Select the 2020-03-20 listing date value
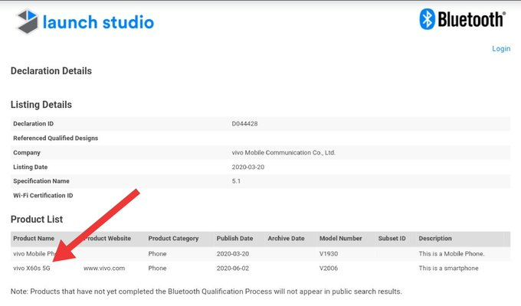The image size is (521, 306). coord(248,167)
